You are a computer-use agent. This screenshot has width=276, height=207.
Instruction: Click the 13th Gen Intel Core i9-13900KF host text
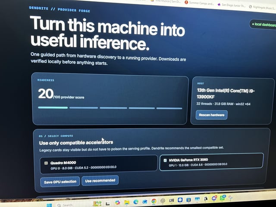pyautogui.click(x=226, y=94)
